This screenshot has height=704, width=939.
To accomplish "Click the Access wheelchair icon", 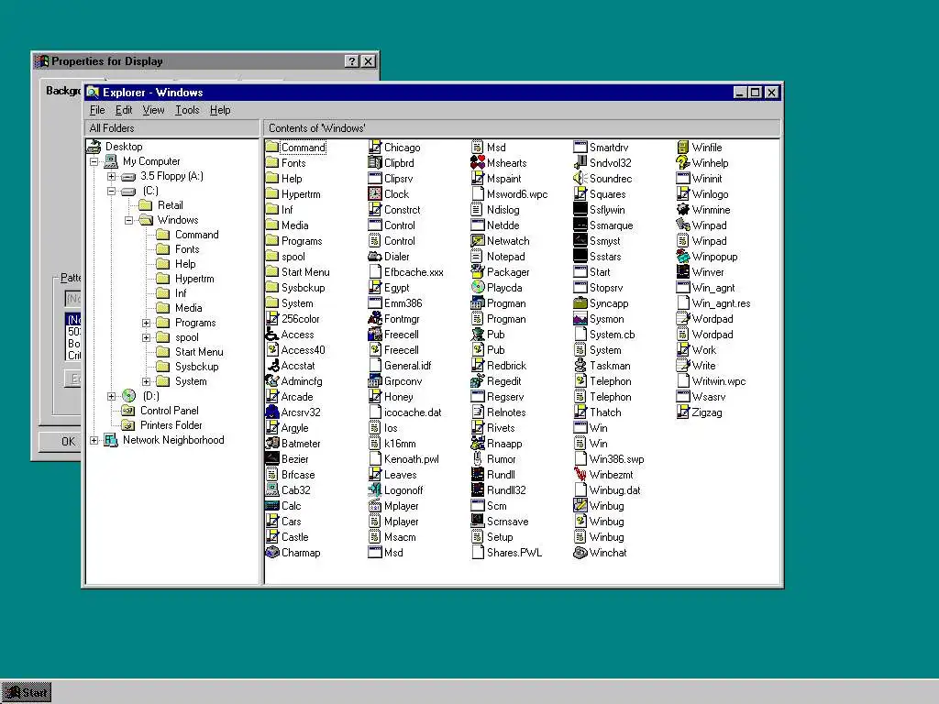I will click(x=271, y=334).
